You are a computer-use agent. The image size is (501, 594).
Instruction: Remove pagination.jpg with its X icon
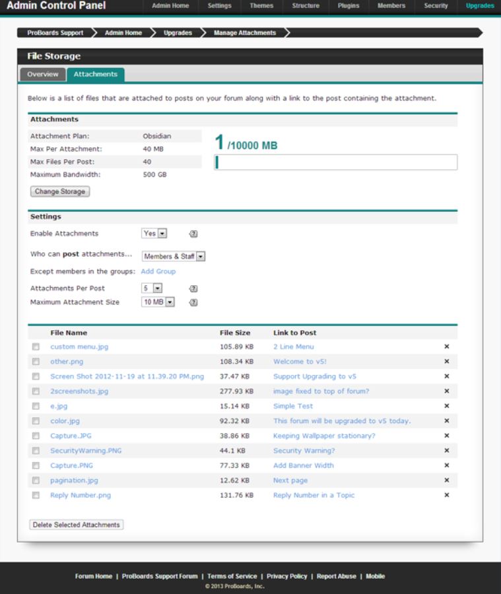pos(446,480)
